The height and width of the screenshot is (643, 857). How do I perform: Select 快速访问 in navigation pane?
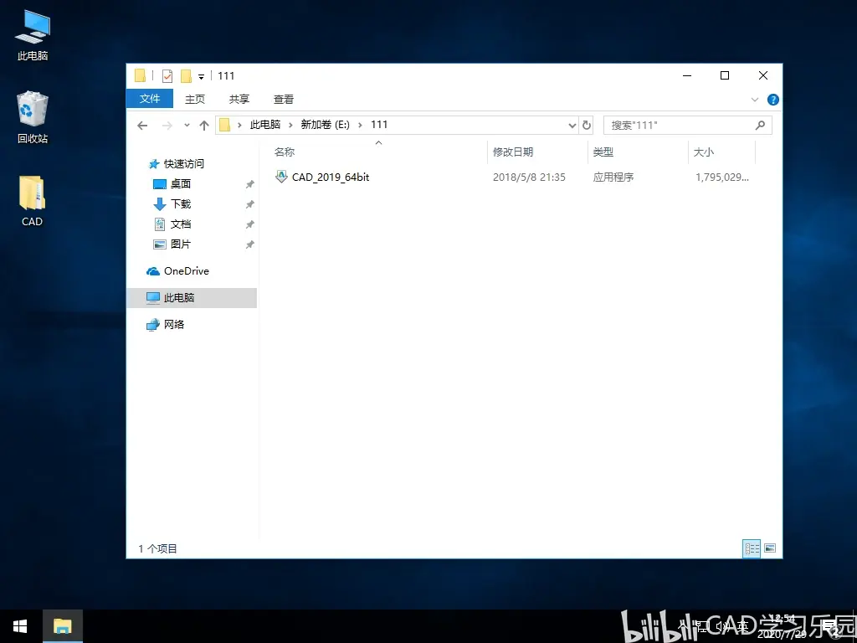pos(183,163)
